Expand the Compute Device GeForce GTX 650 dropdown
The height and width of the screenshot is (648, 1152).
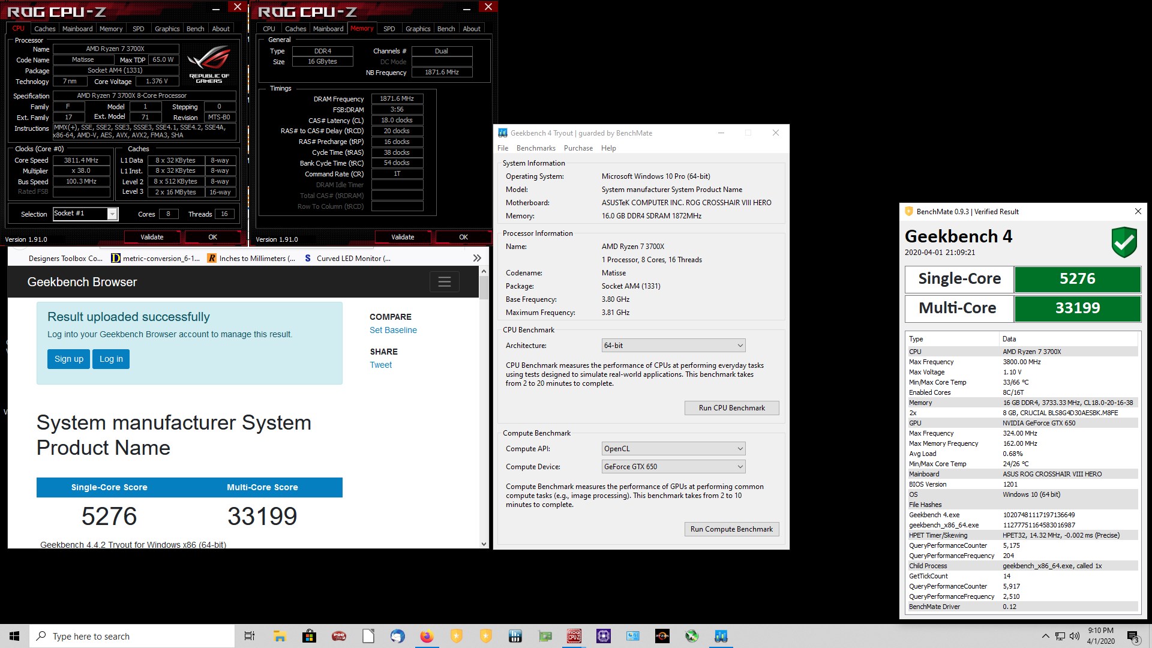674,467
